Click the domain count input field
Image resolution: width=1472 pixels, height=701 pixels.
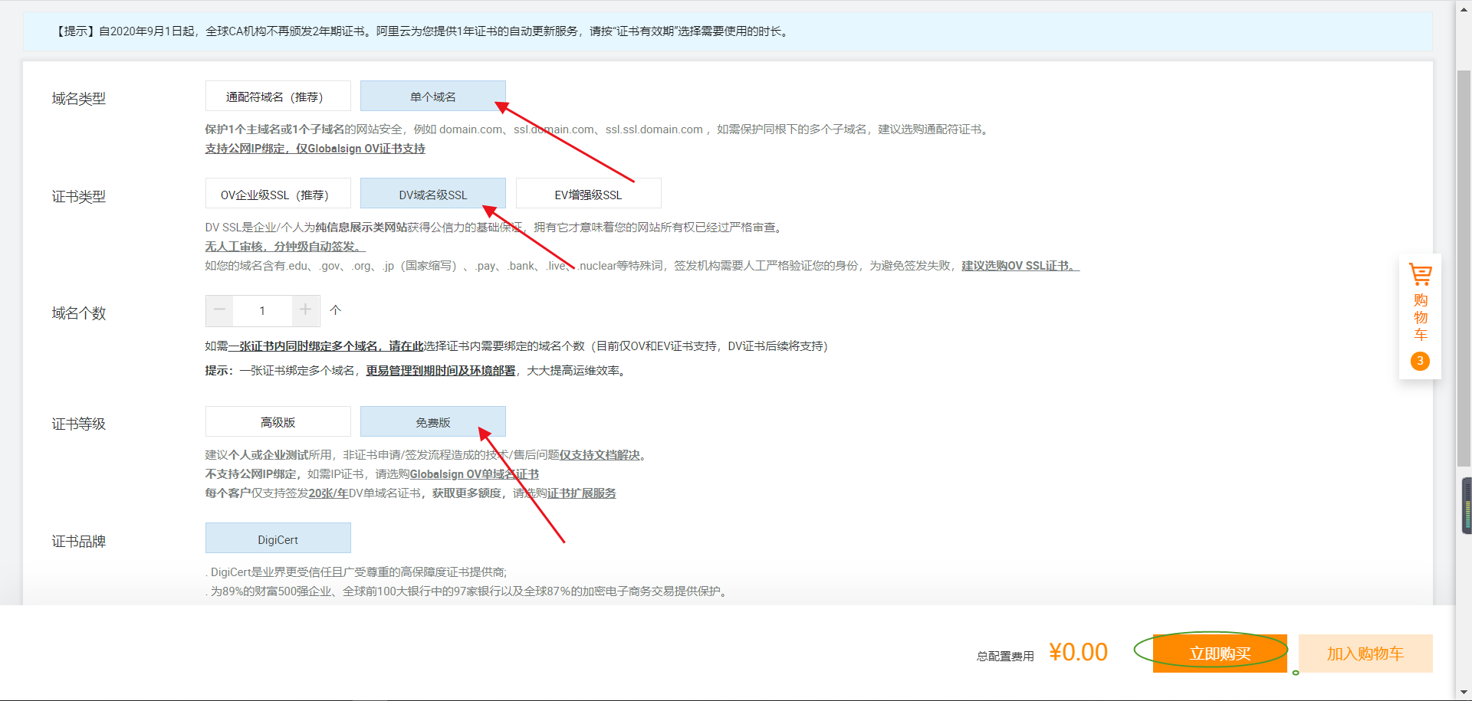point(262,310)
